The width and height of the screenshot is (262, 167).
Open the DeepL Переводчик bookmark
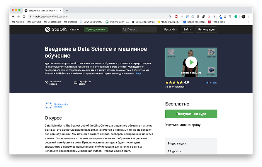[143, 22]
